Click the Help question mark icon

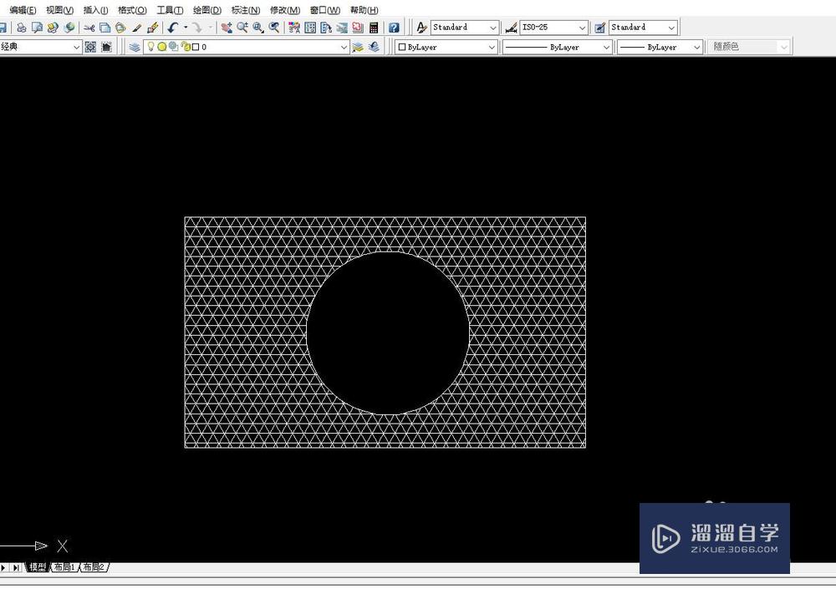coord(394,28)
